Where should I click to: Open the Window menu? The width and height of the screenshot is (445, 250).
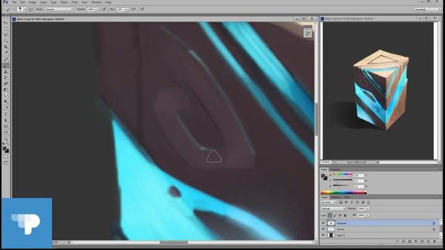(97, 2)
